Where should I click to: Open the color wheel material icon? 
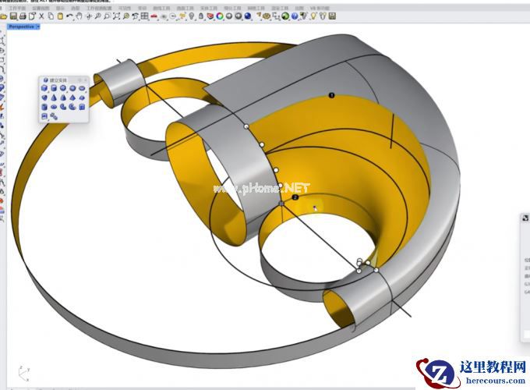point(220,16)
